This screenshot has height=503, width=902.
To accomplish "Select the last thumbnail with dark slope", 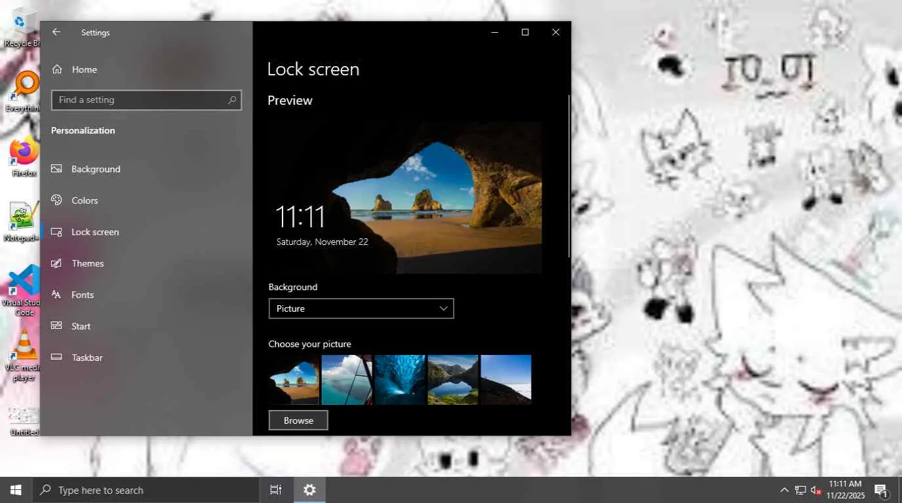I will (506, 380).
